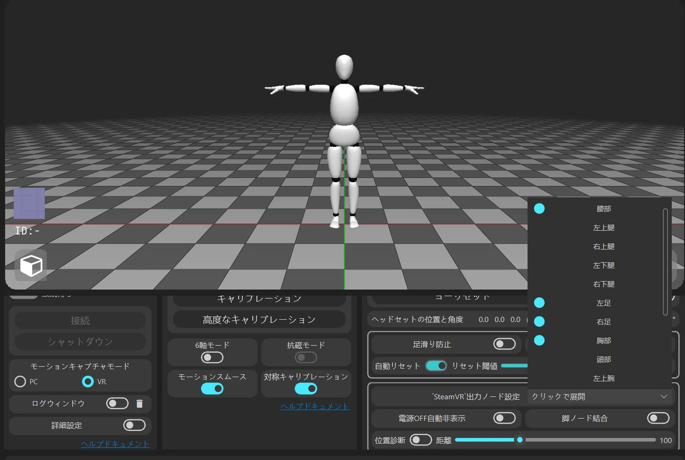Click the 3D cube view icon

pos(31,266)
